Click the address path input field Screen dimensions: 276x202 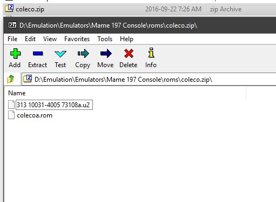(149, 79)
